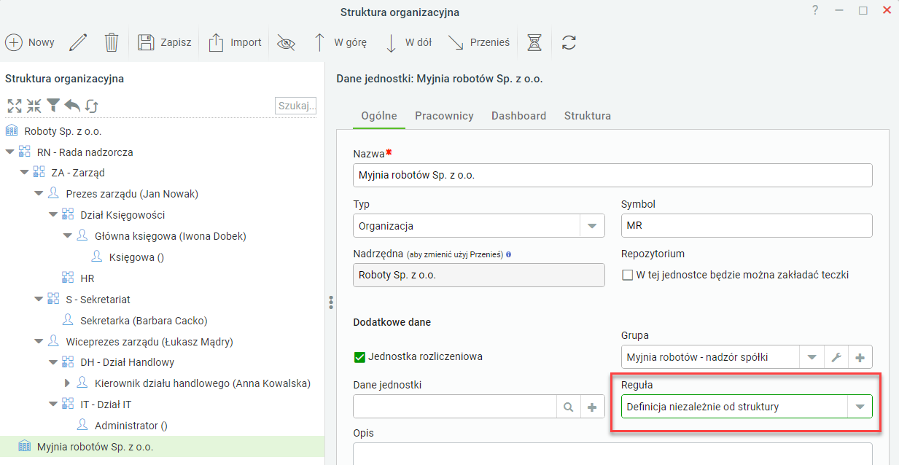Click the pencil edit icon in toolbar
Screen dimensions: 899x465
[78, 42]
